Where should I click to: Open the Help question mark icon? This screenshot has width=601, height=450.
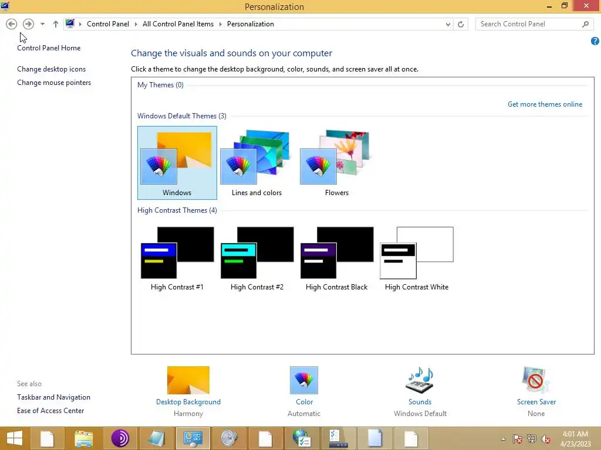[x=595, y=41]
